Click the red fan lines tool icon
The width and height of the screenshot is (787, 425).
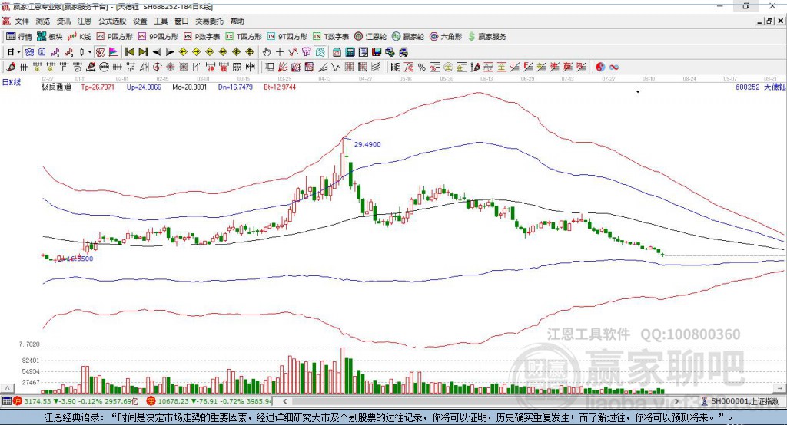point(283,68)
